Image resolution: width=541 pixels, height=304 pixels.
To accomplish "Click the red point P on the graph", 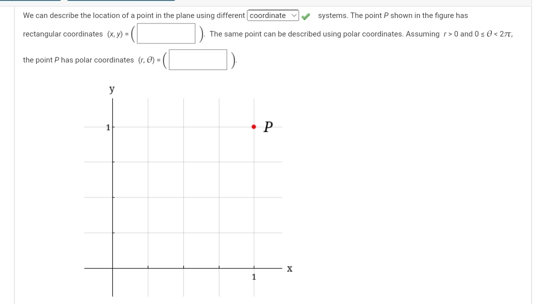I will (253, 126).
